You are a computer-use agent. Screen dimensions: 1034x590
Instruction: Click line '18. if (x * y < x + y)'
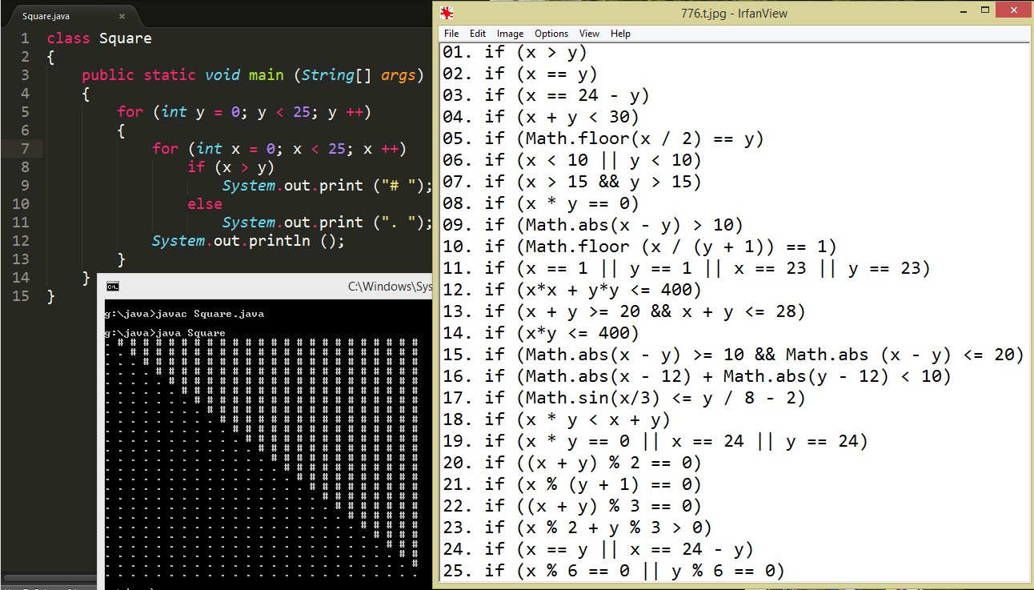[556, 419]
